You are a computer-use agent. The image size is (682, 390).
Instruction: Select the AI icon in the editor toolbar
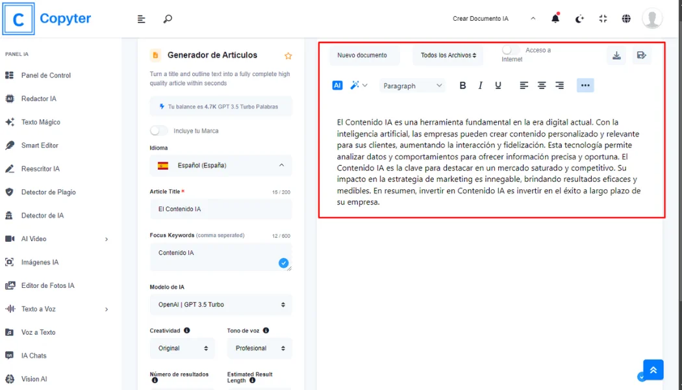pyautogui.click(x=337, y=85)
